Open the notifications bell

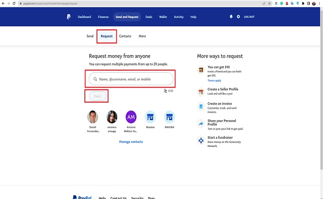point(231,17)
